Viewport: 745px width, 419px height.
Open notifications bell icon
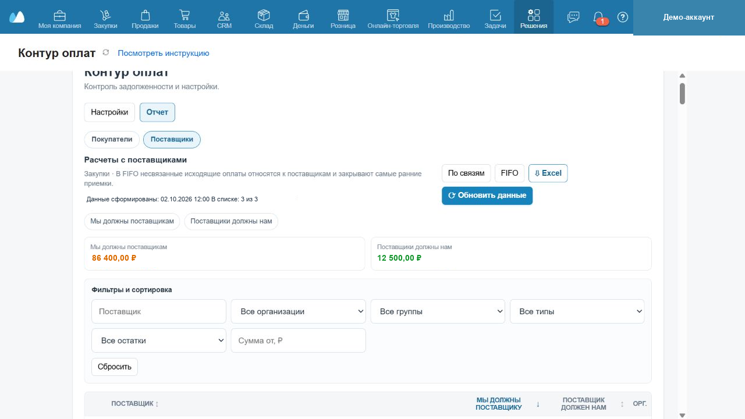598,17
